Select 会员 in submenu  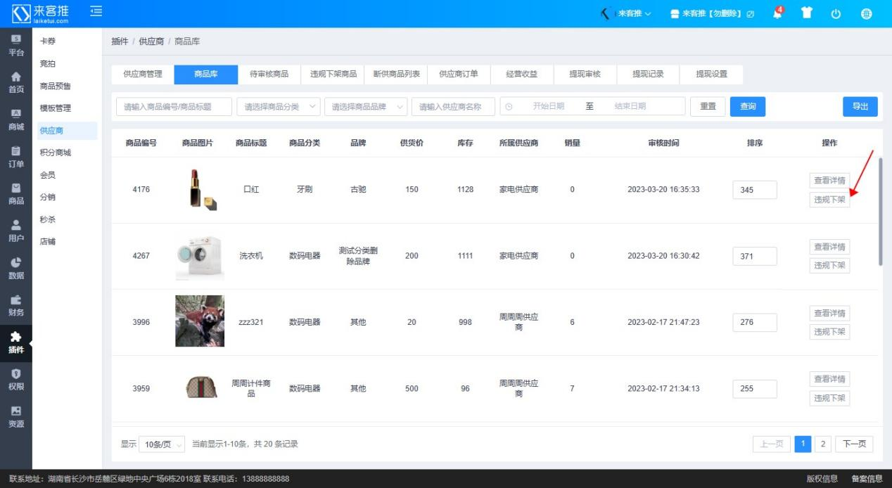click(48, 175)
